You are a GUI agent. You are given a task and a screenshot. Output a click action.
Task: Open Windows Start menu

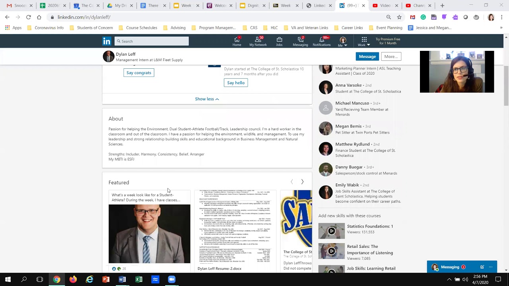tap(8, 280)
